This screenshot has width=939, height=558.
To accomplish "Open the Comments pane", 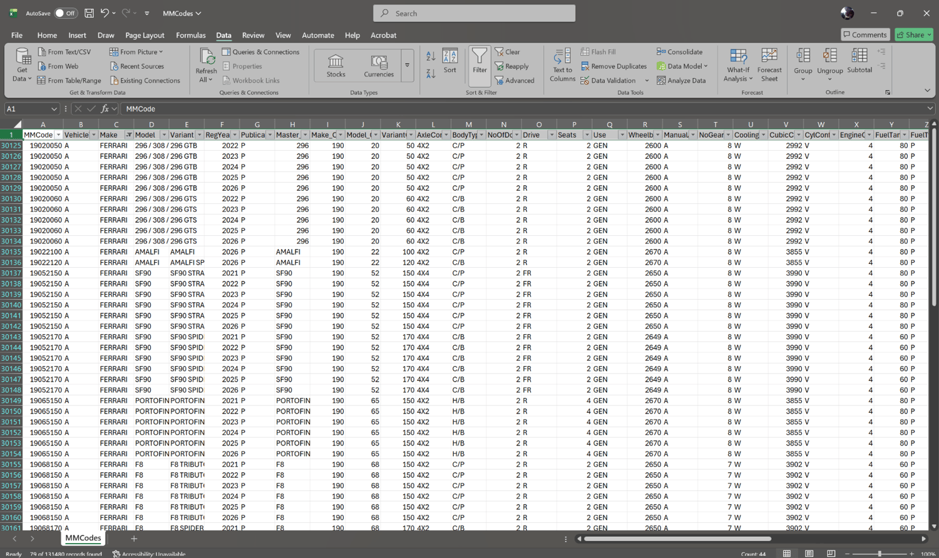I will click(x=865, y=34).
